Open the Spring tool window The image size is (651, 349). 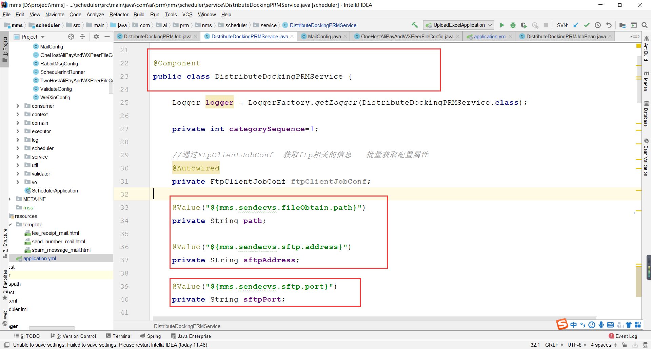click(151, 336)
